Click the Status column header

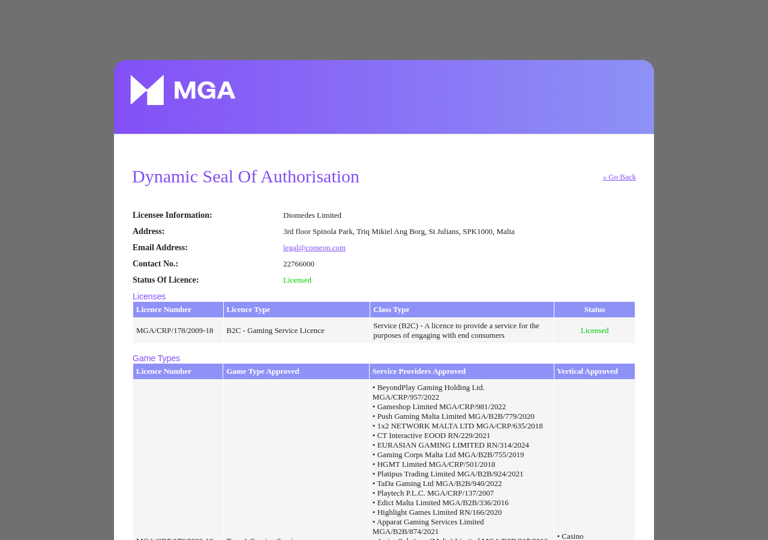[x=595, y=310]
